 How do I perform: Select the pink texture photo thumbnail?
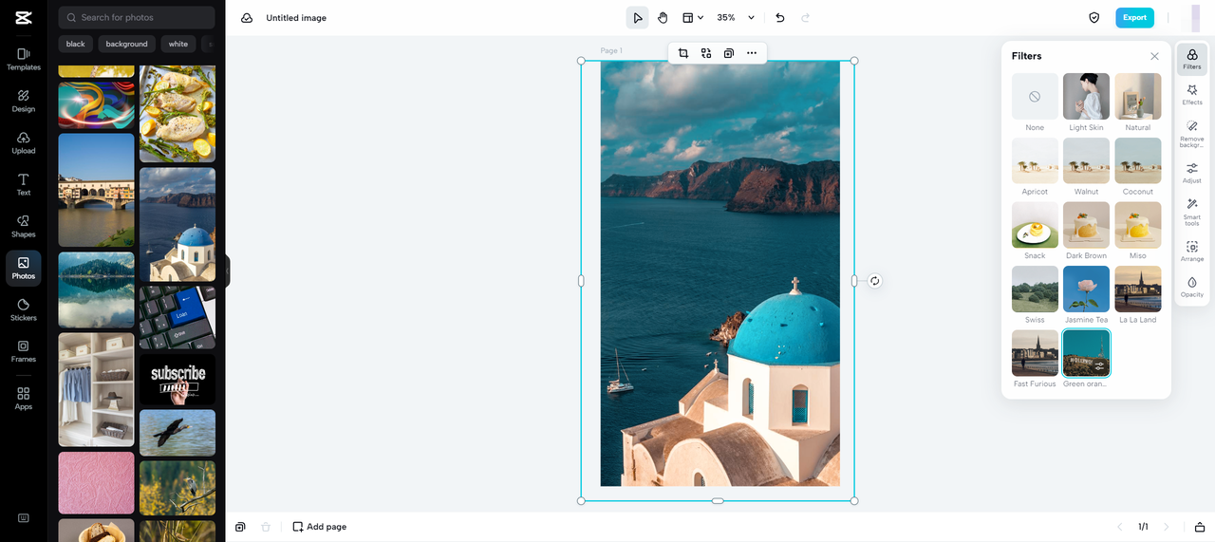(96, 483)
